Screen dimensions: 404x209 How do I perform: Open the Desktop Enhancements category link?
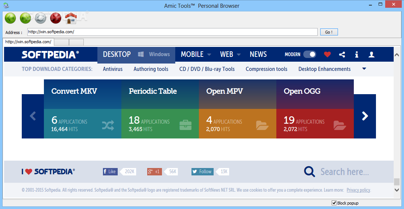(x=324, y=69)
